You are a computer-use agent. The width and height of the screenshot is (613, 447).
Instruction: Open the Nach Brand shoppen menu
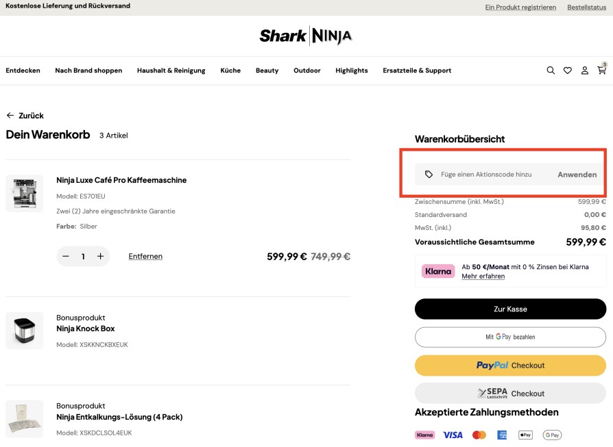pyautogui.click(x=88, y=71)
